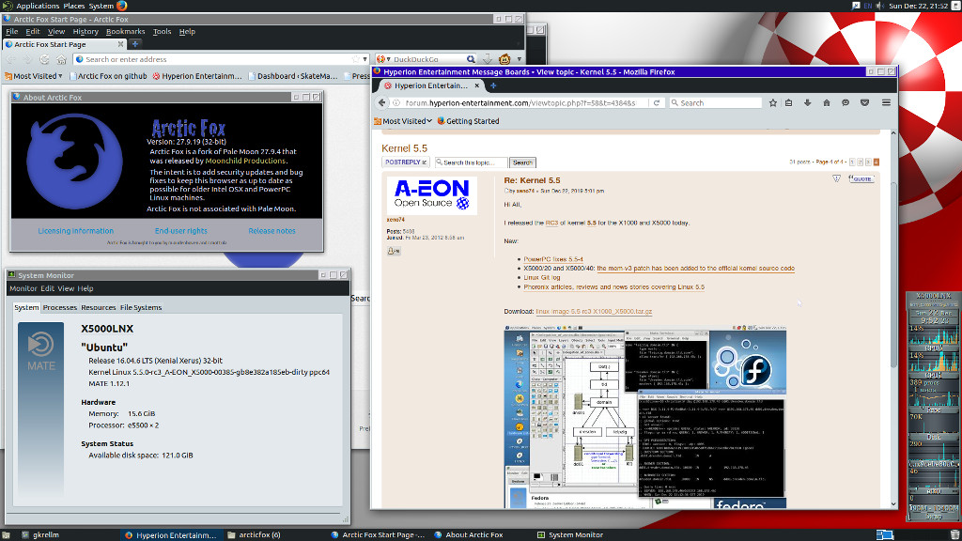Click site info icon in Firefox URL bar
This screenshot has height=541, width=962.
[x=396, y=103]
